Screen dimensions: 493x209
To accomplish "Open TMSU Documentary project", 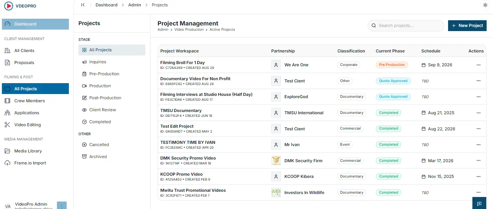I will pos(181,110).
